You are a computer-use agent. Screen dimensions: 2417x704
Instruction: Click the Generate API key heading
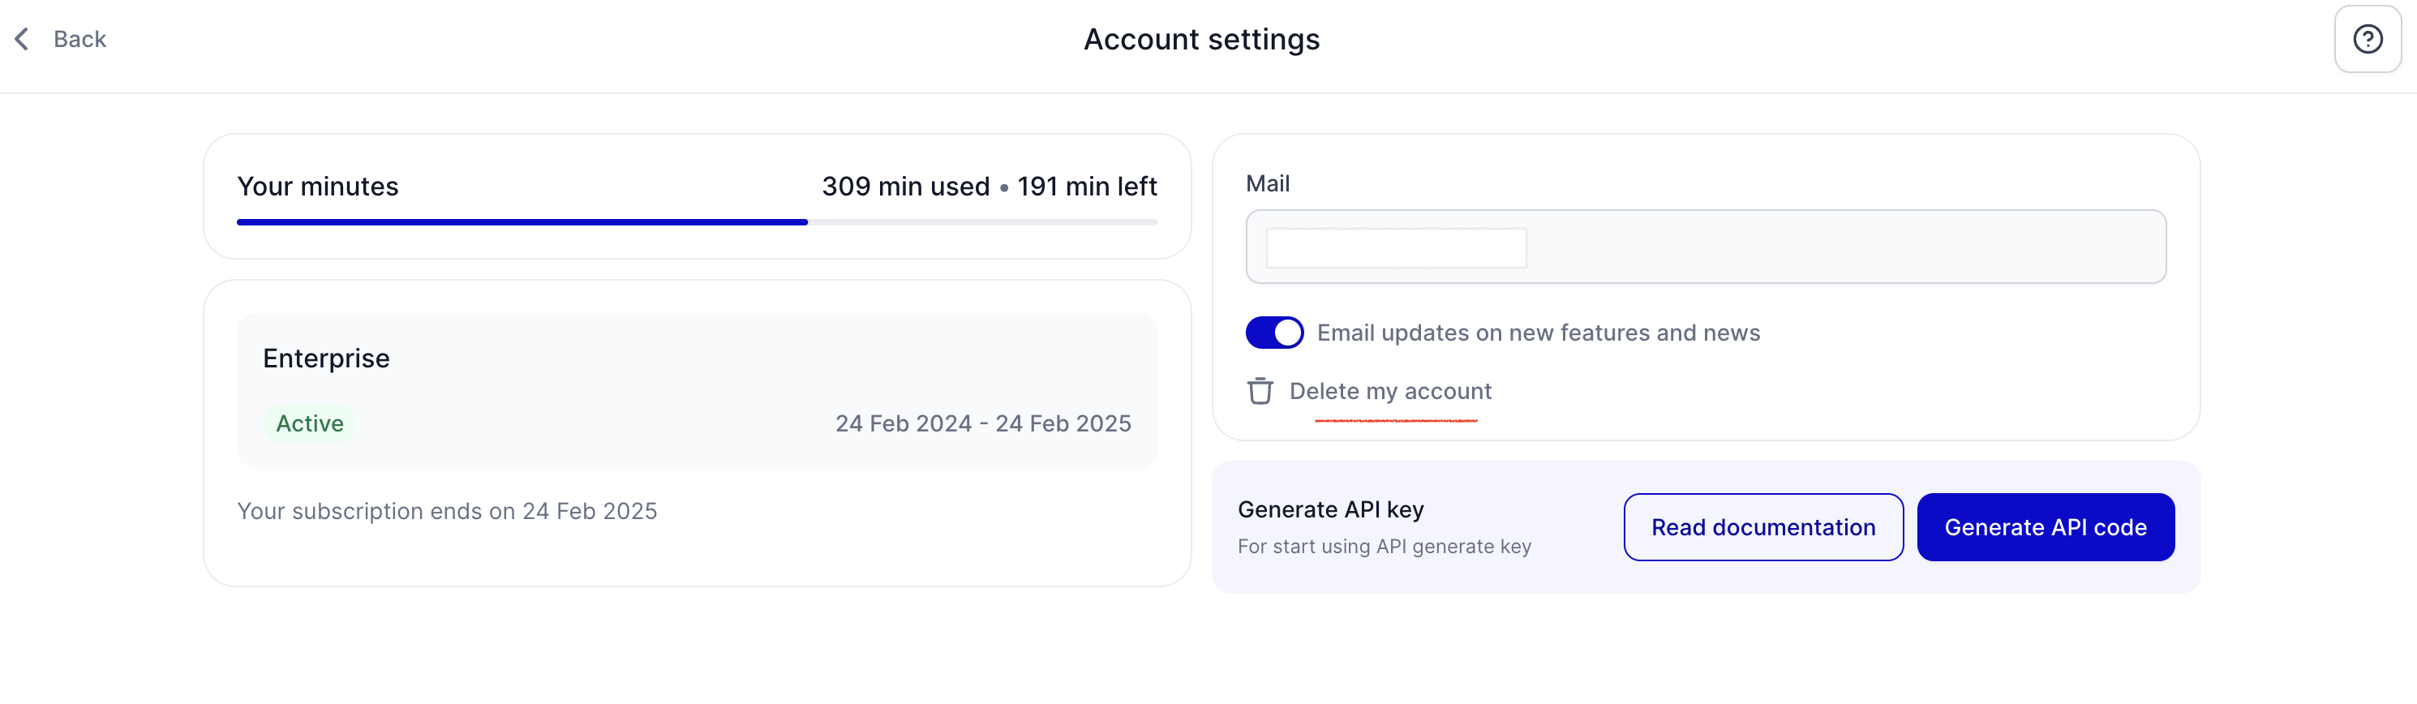pos(1330,509)
